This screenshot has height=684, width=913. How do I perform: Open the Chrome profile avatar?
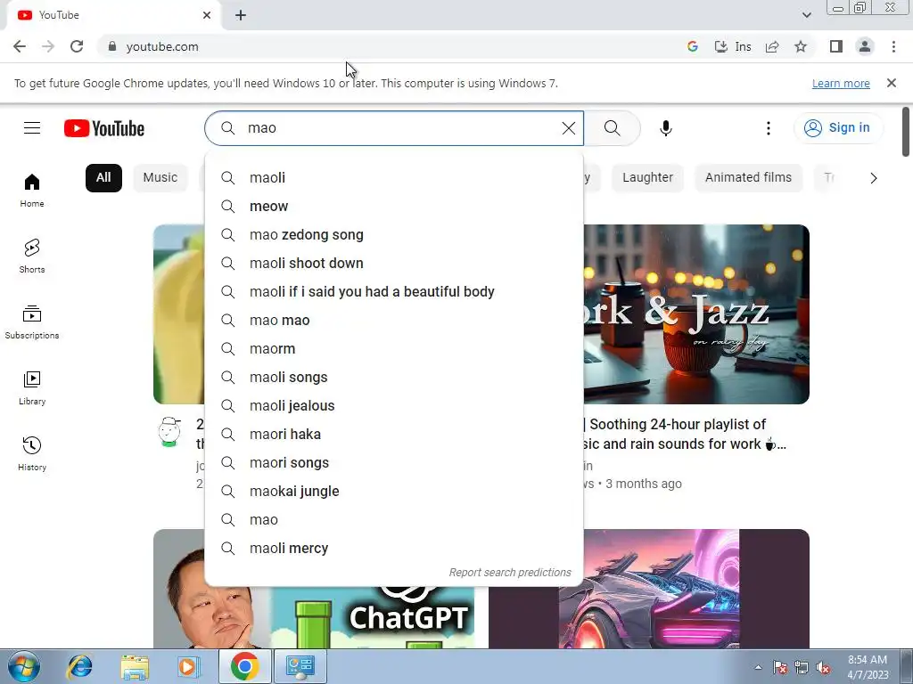click(x=865, y=46)
